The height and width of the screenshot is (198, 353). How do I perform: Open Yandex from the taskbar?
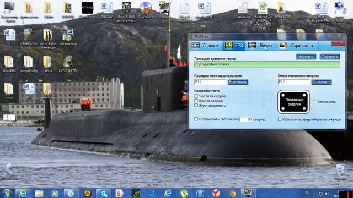click(119, 193)
